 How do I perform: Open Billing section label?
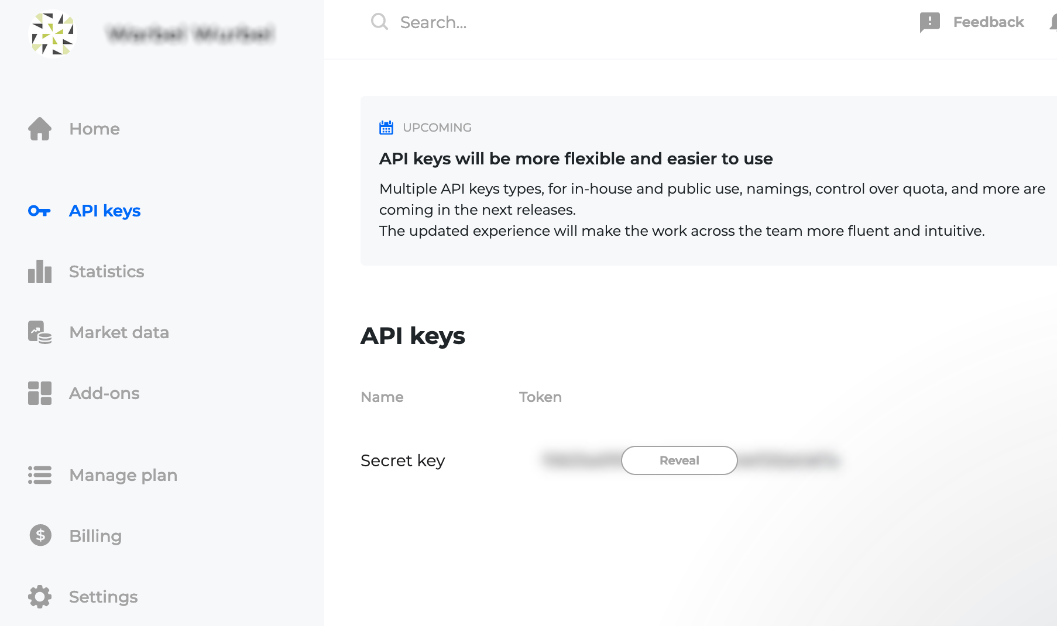click(95, 536)
